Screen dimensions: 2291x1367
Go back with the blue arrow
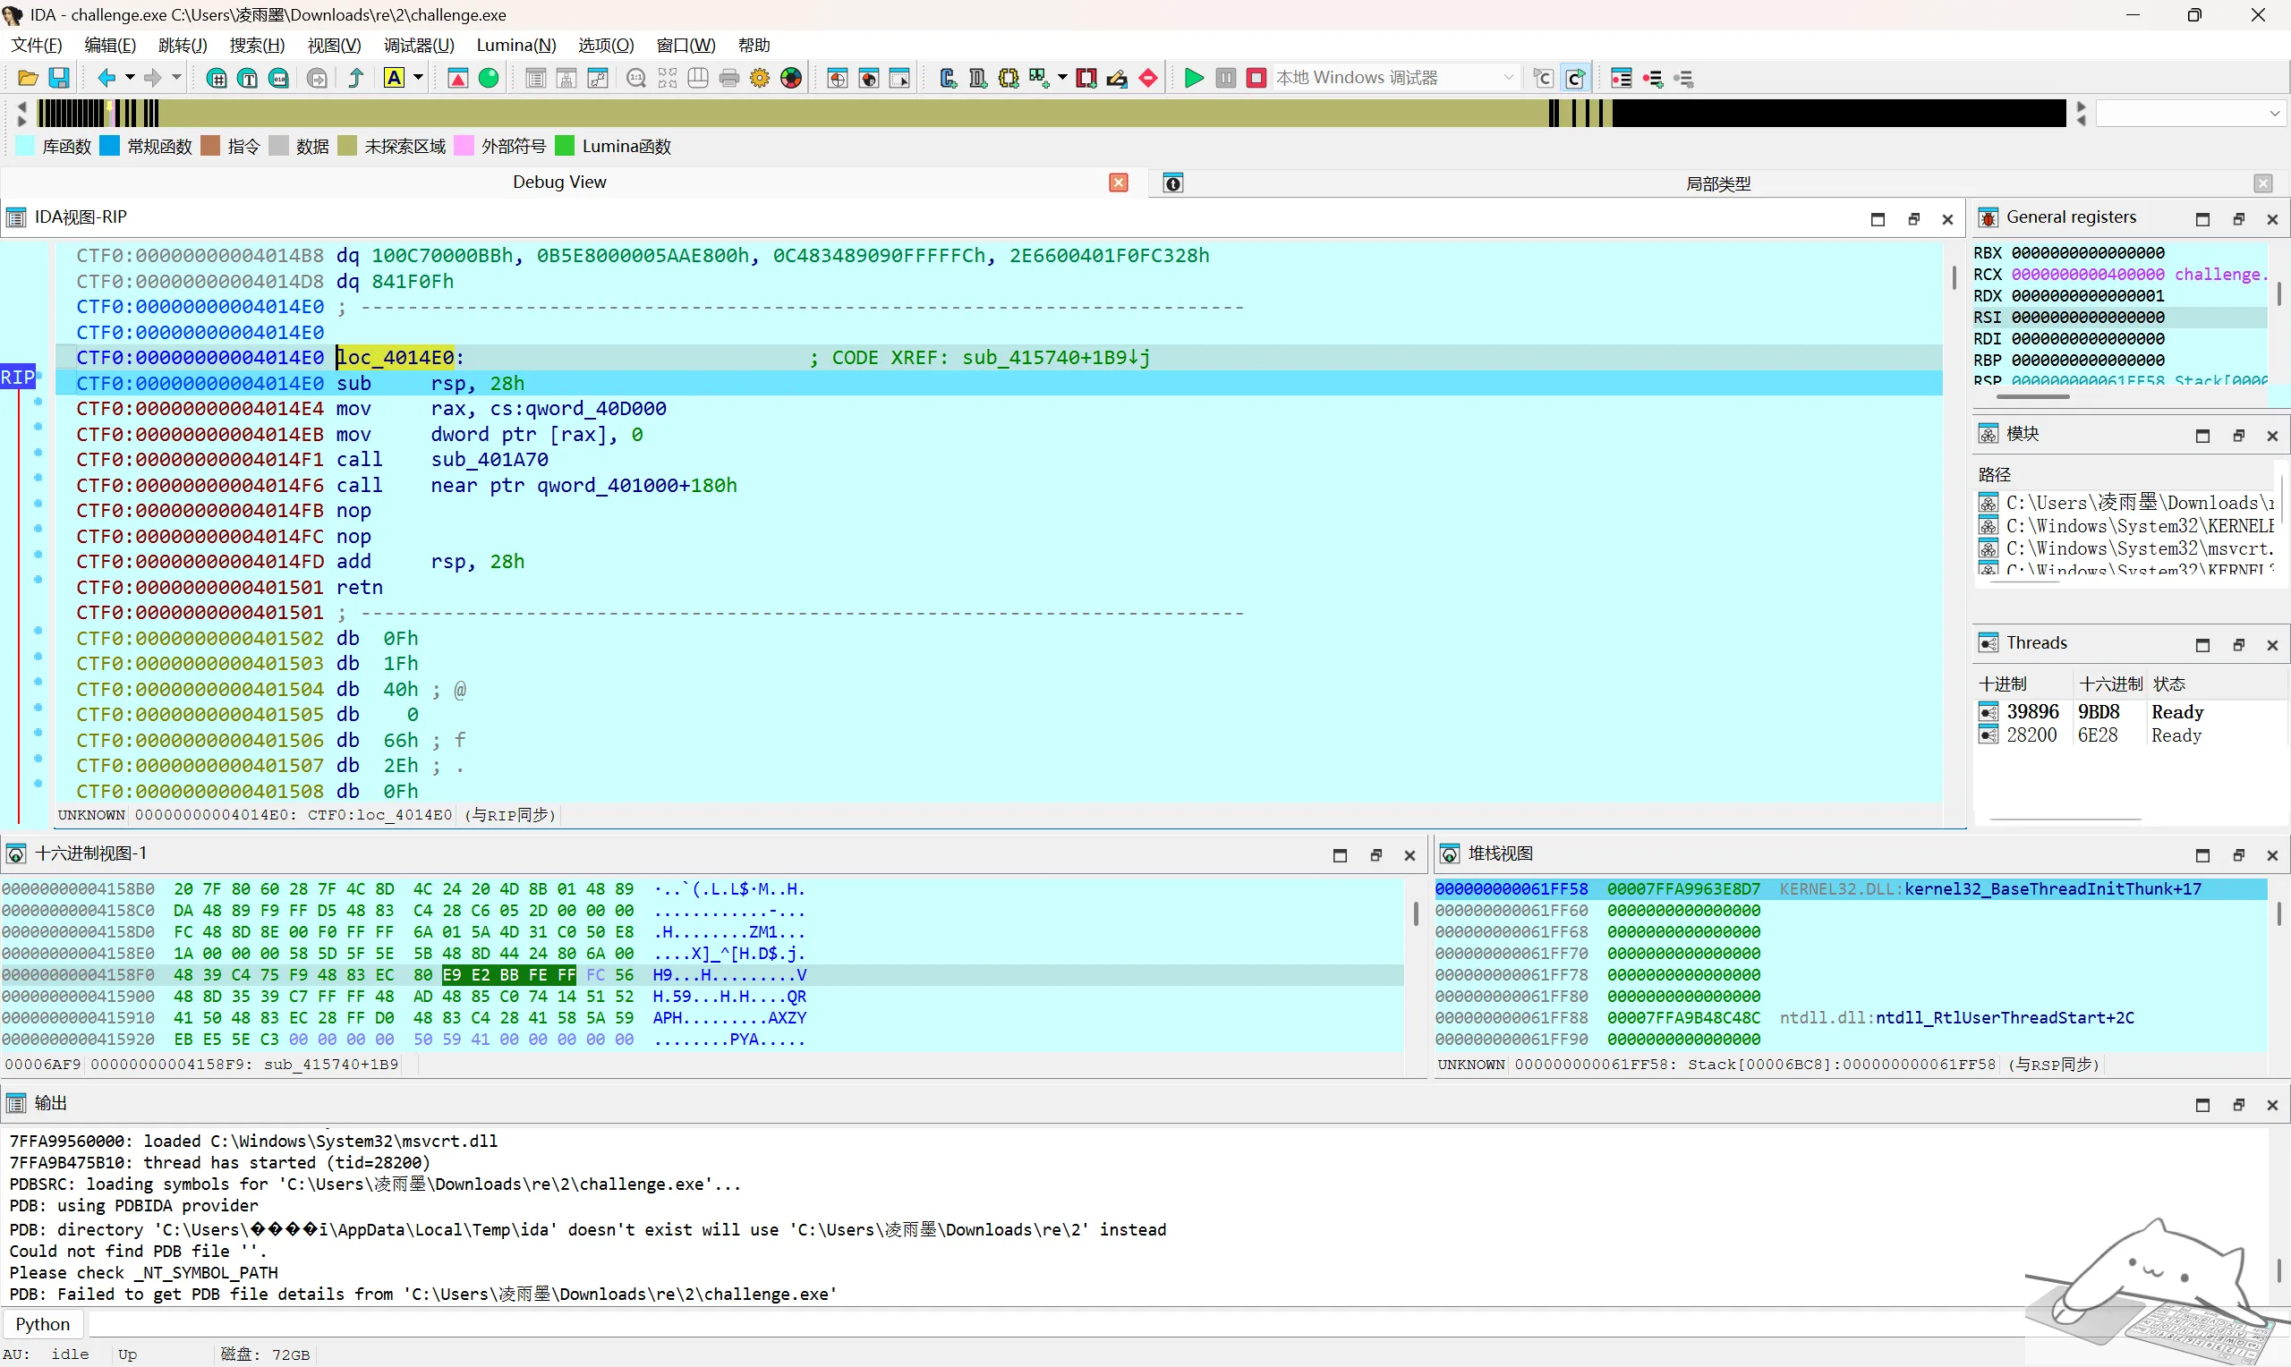tap(106, 79)
